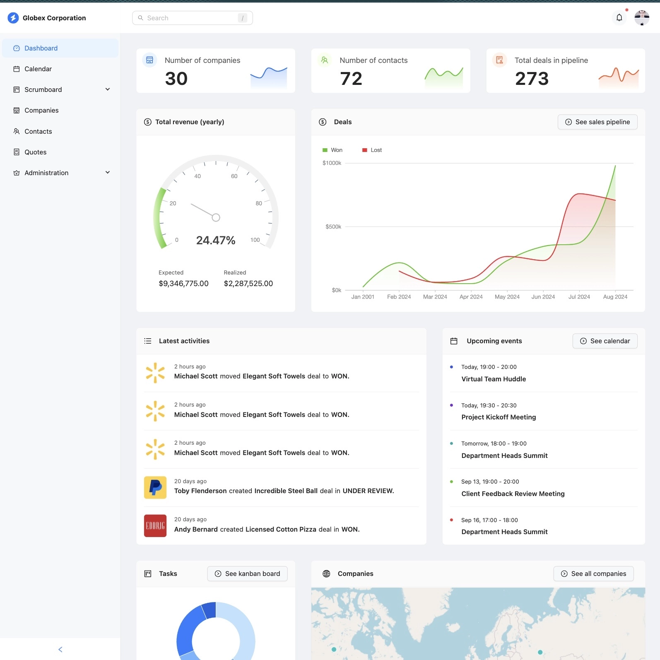The height and width of the screenshot is (660, 660).
Task: Click the Tasks board icon
Action: (148, 573)
